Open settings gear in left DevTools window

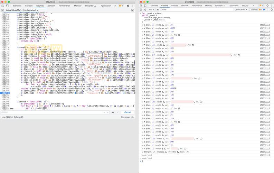[128, 6]
